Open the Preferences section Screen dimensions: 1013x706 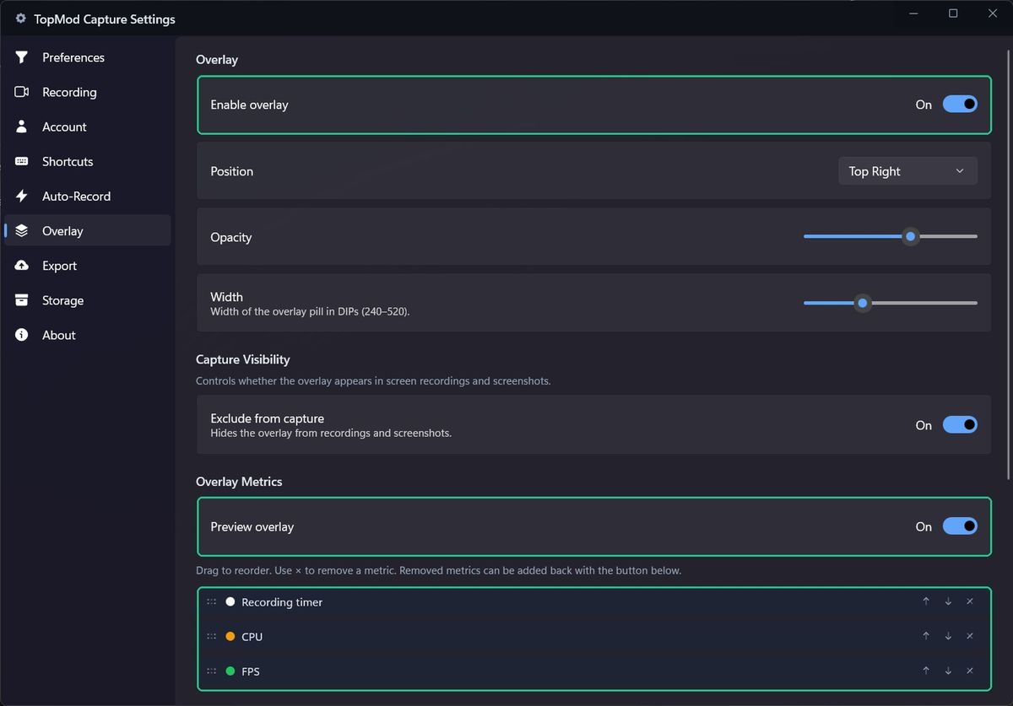tap(88, 57)
